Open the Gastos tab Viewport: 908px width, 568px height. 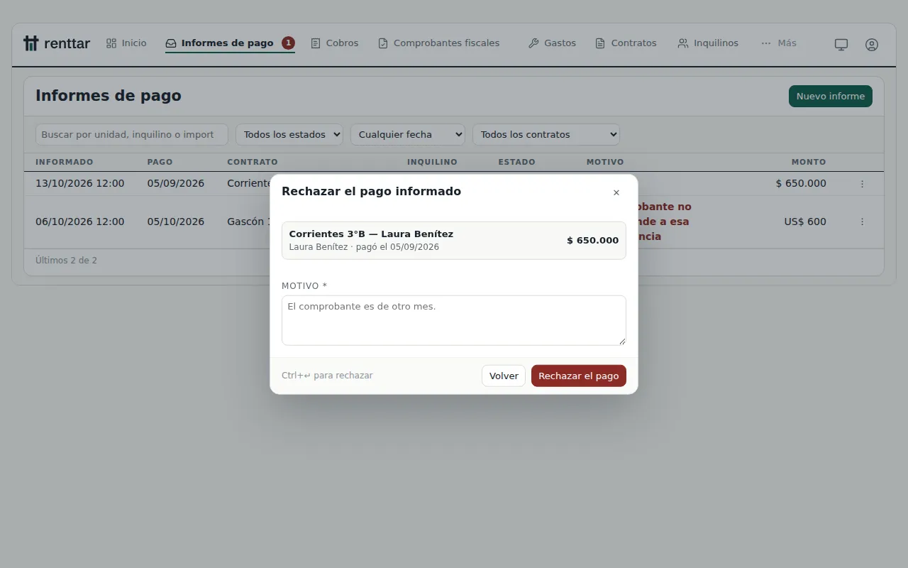tap(552, 43)
